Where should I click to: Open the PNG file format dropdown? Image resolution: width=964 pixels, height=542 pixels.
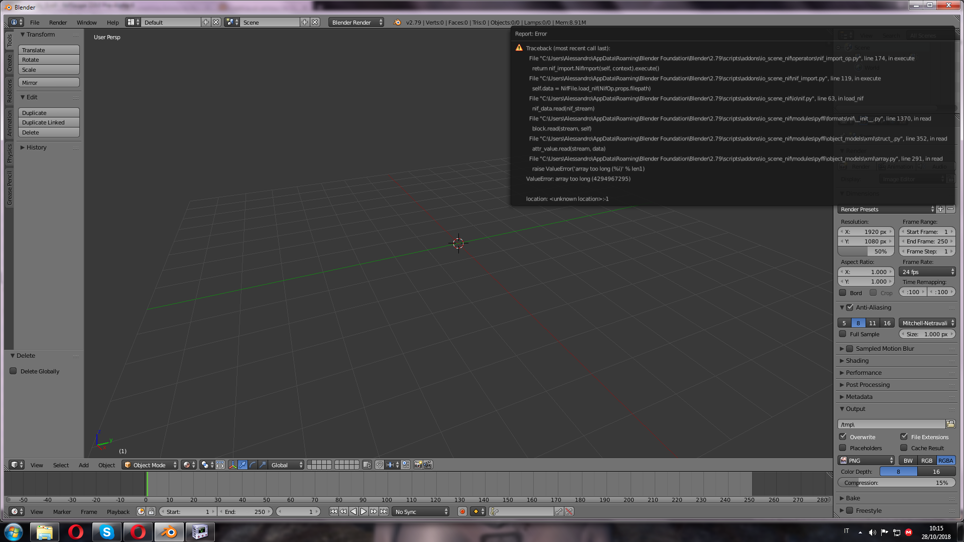click(866, 460)
